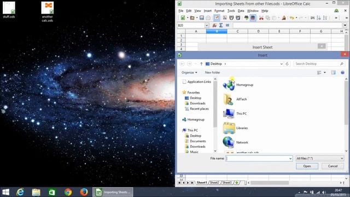The height and width of the screenshot is (197, 350).
Task: Switch to the Sheet2 tab
Action: (214, 183)
